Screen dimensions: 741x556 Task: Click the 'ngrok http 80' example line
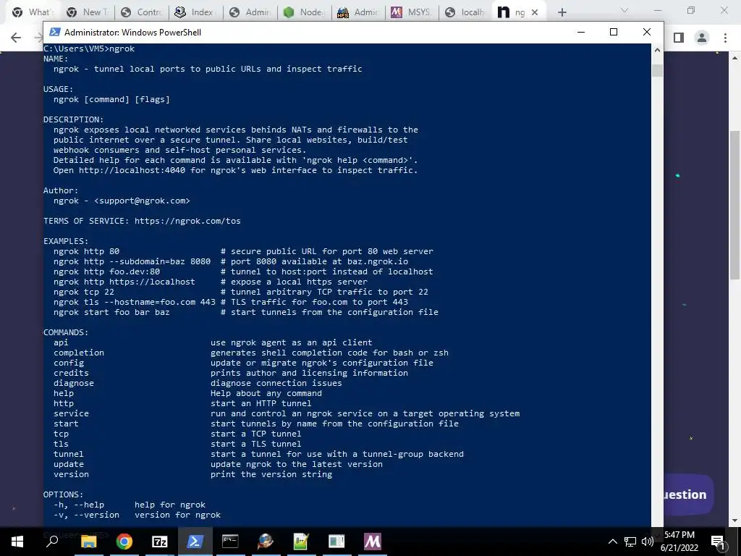243,251
